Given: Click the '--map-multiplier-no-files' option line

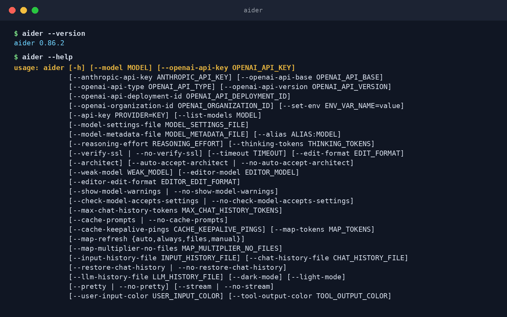Looking at the screenshot, I should (x=176, y=249).
